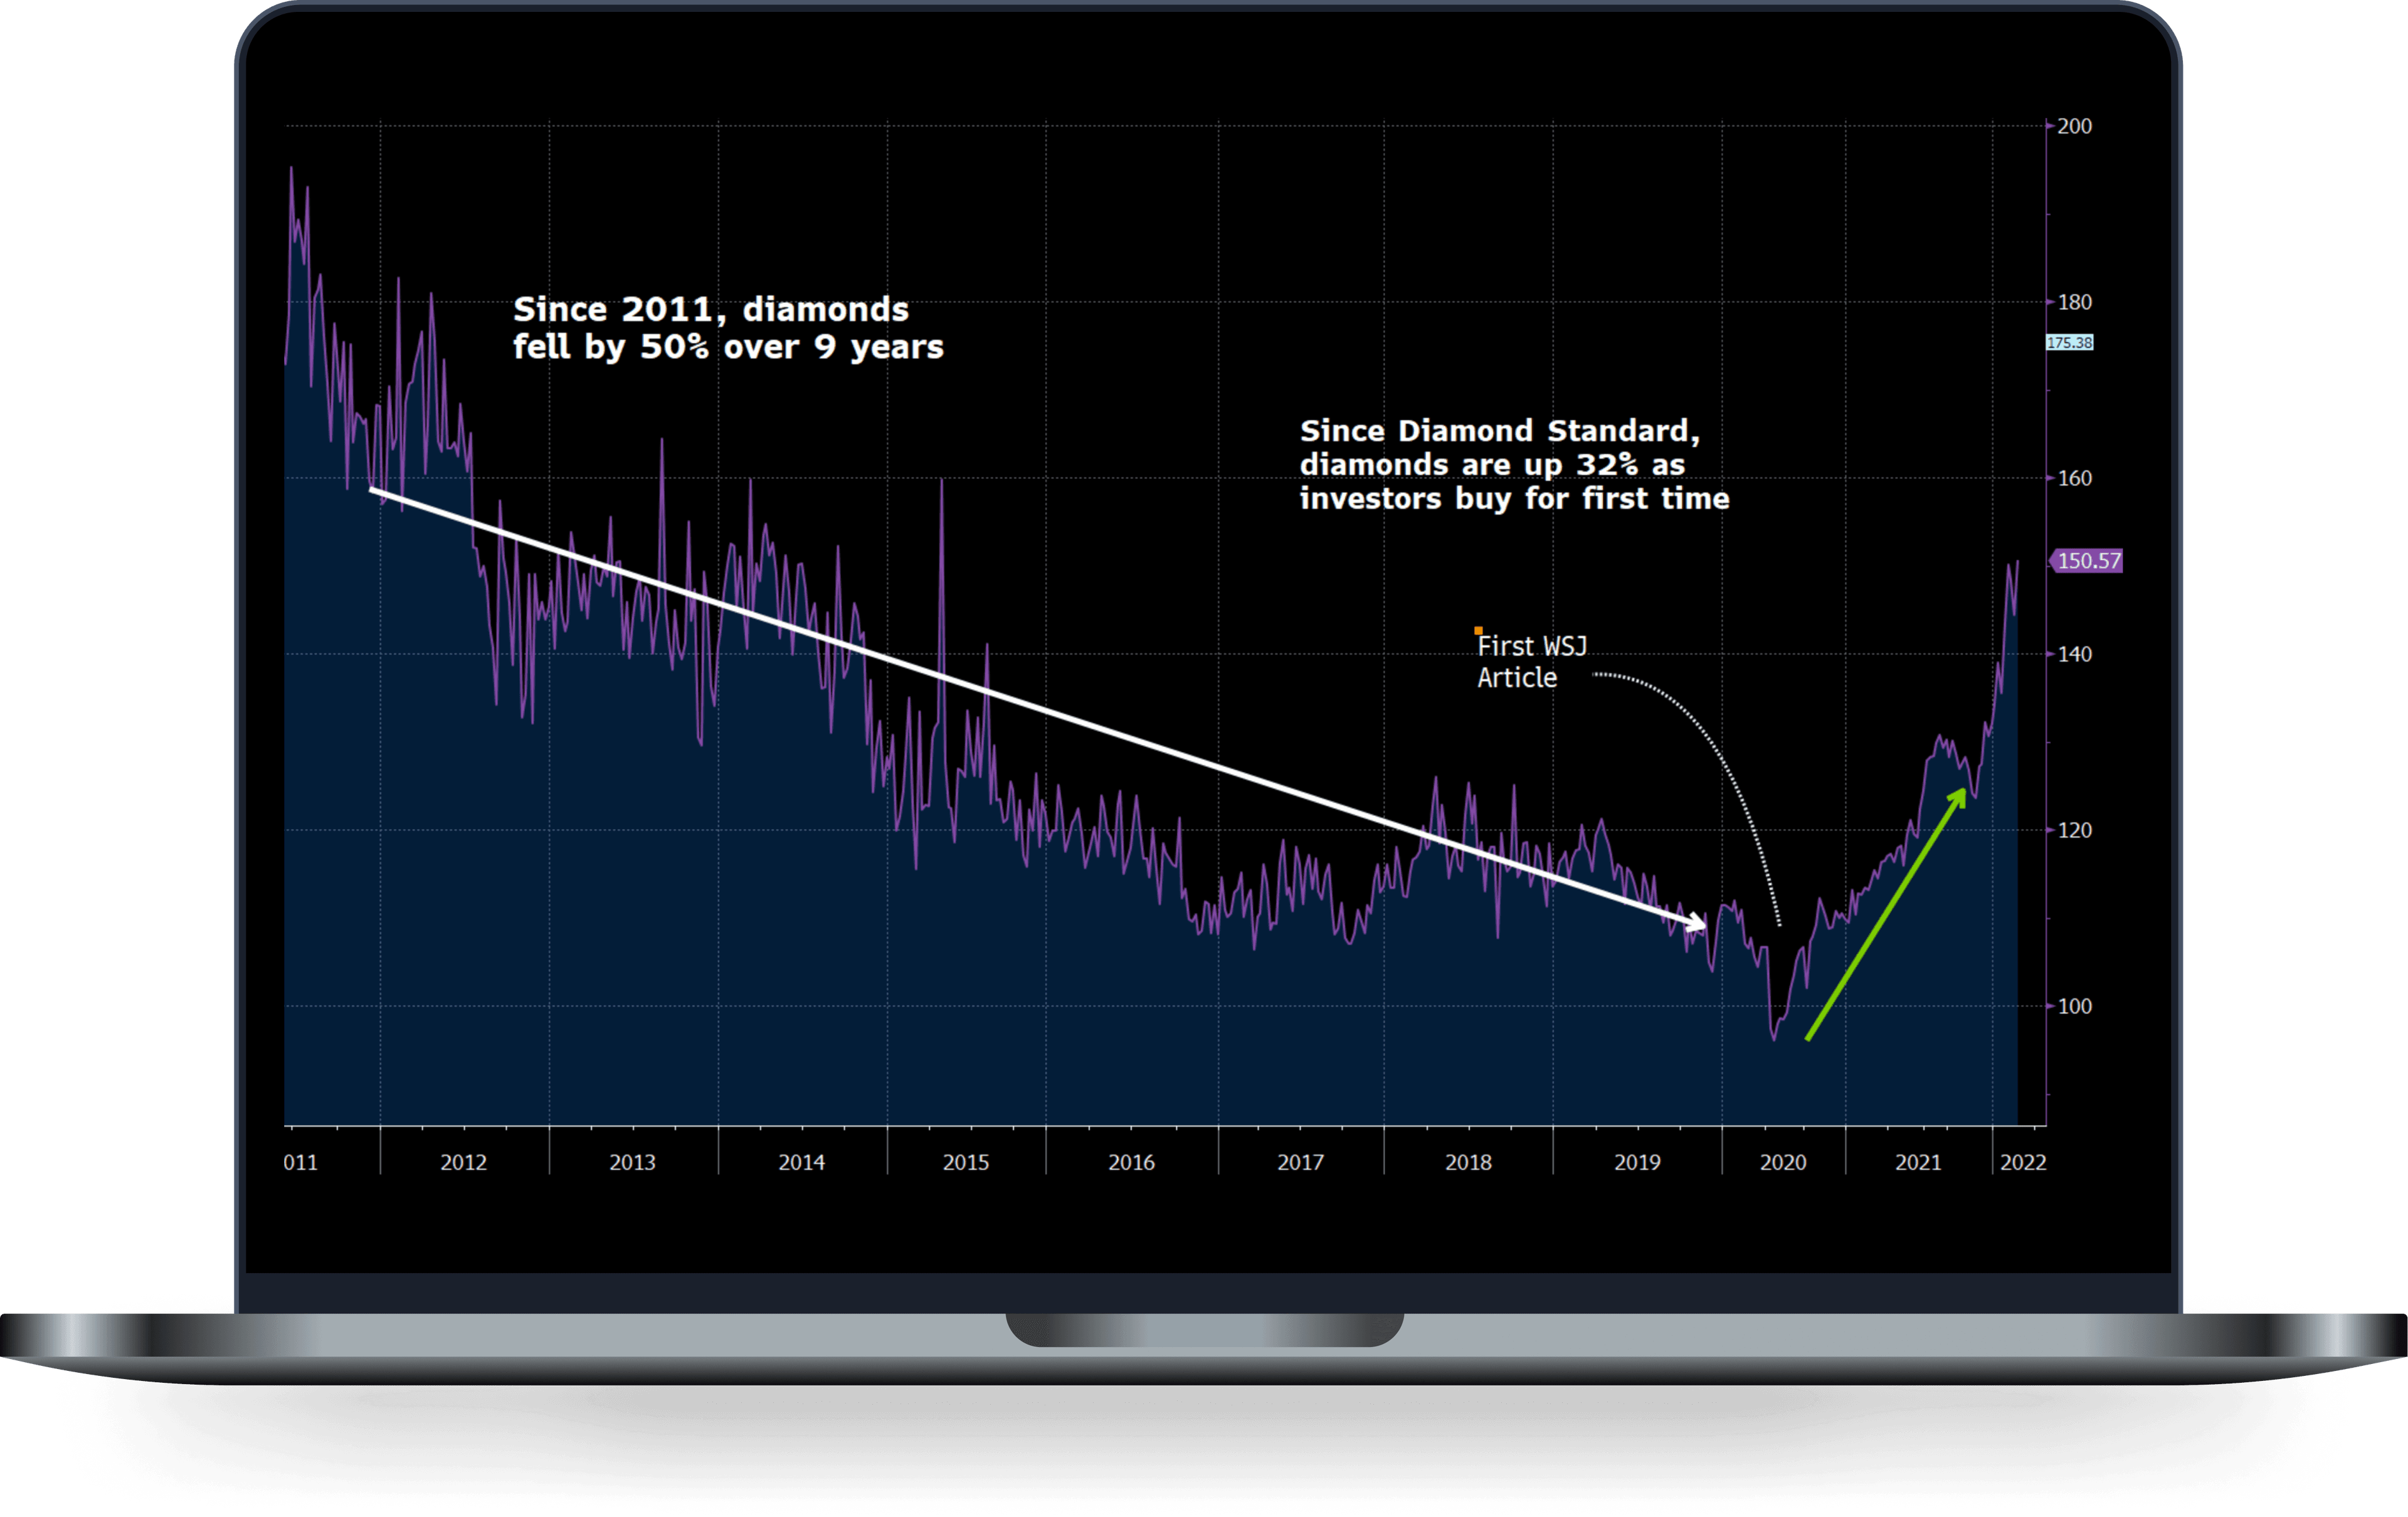Click the "Since Diamond Standard" annotation text
The width and height of the screenshot is (2408, 1517).
coord(1513,465)
